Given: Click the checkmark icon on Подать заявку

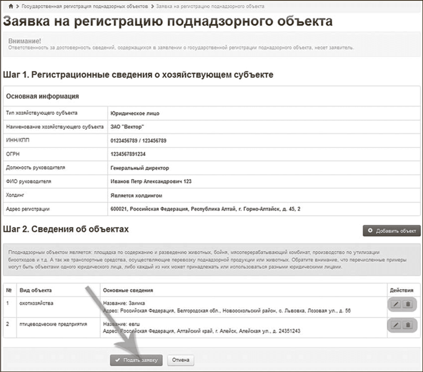Looking at the screenshot, I should point(118,360).
